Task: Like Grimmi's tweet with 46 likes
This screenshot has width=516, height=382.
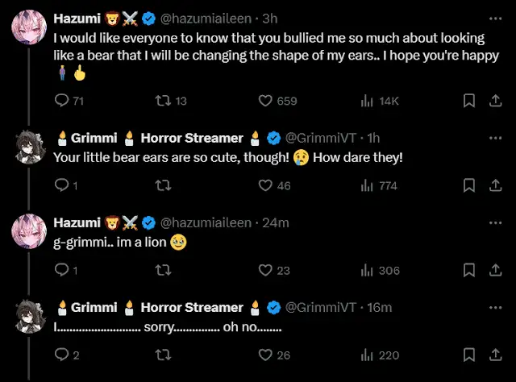Action: tap(265, 185)
